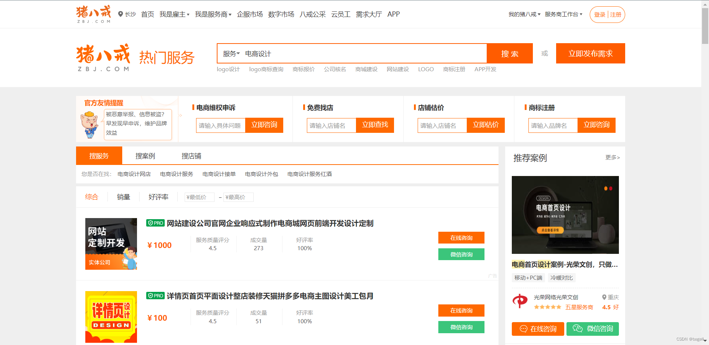The image size is (709, 345).
Task: Sort results by 好评率
Action: (x=158, y=197)
